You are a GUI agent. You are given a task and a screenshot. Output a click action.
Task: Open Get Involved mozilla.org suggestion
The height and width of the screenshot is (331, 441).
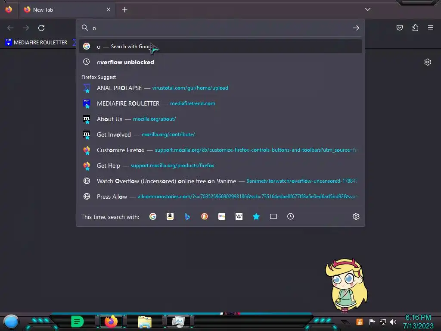coord(220,134)
